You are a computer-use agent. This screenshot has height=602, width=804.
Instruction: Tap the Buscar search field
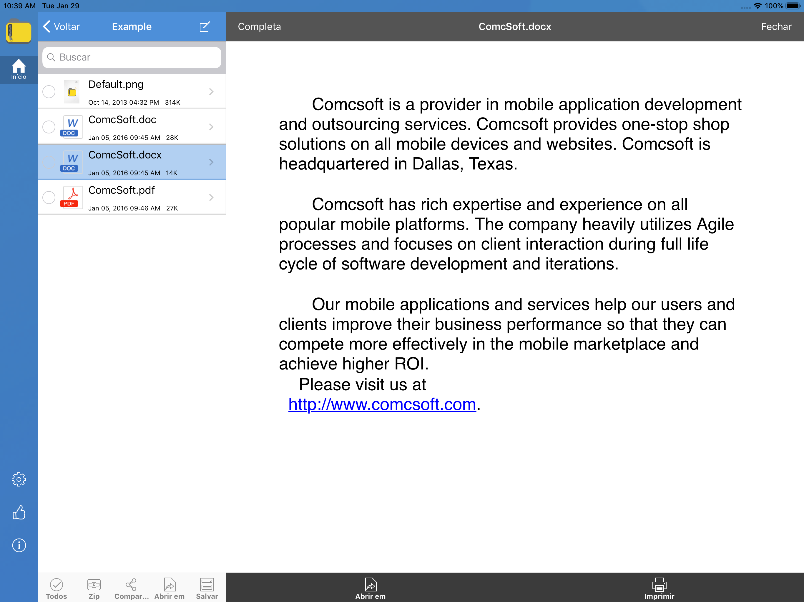point(132,57)
